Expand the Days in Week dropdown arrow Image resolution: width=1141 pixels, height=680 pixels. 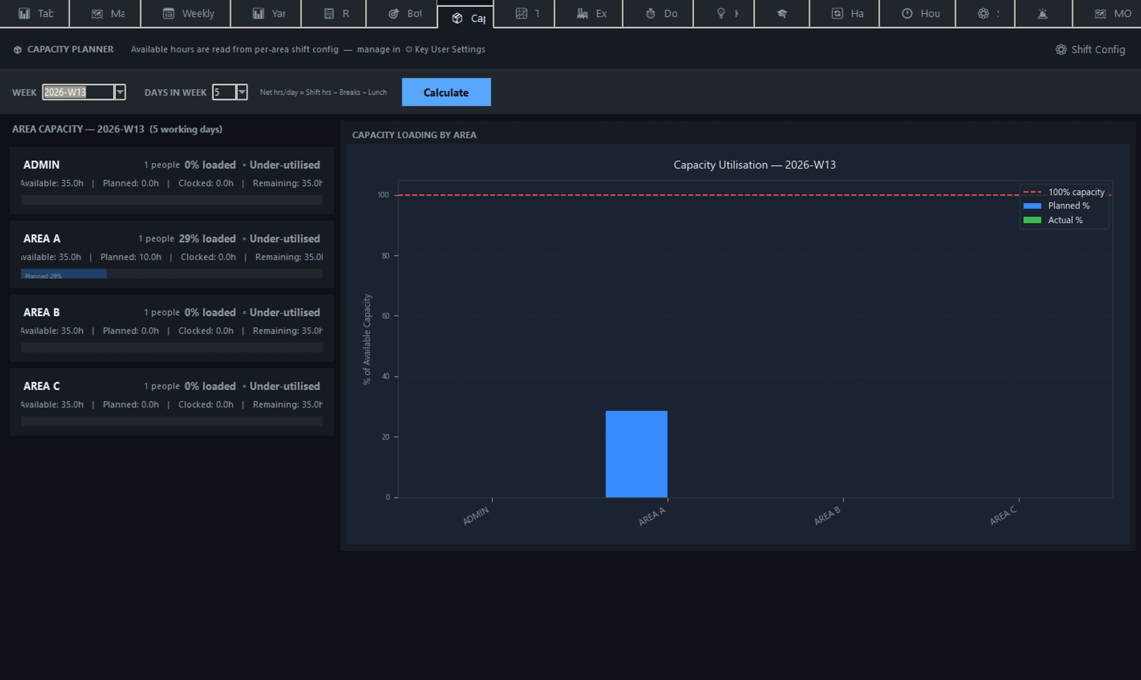(242, 92)
